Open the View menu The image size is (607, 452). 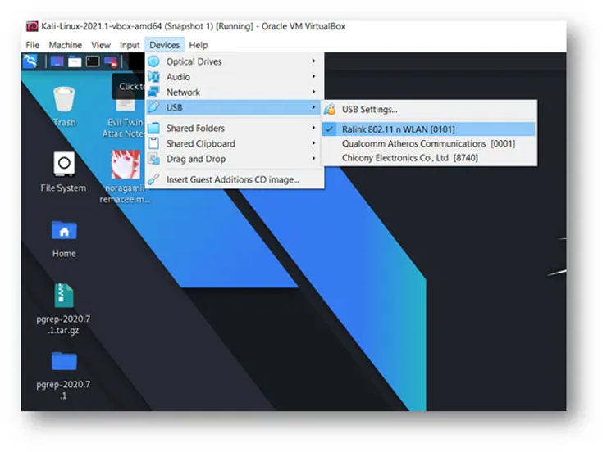click(101, 45)
